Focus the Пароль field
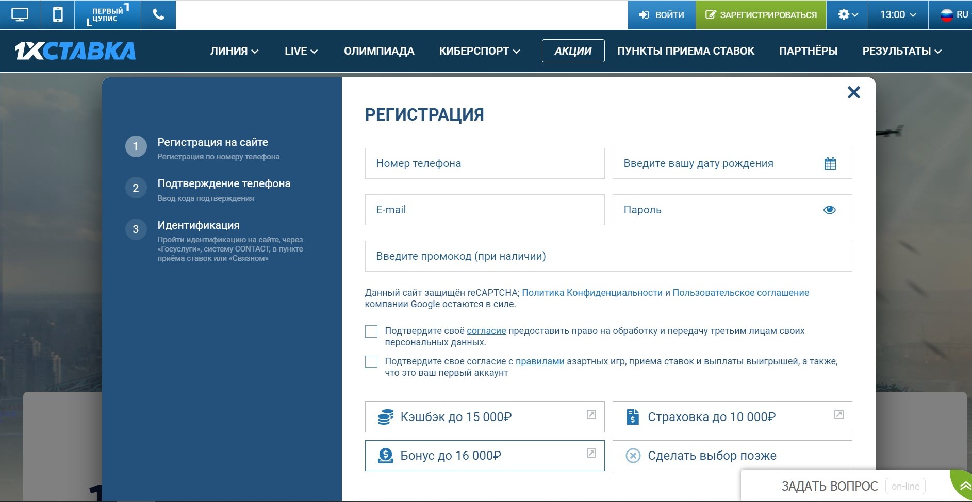Screen dimensions: 972x502 pyautogui.click(x=732, y=210)
